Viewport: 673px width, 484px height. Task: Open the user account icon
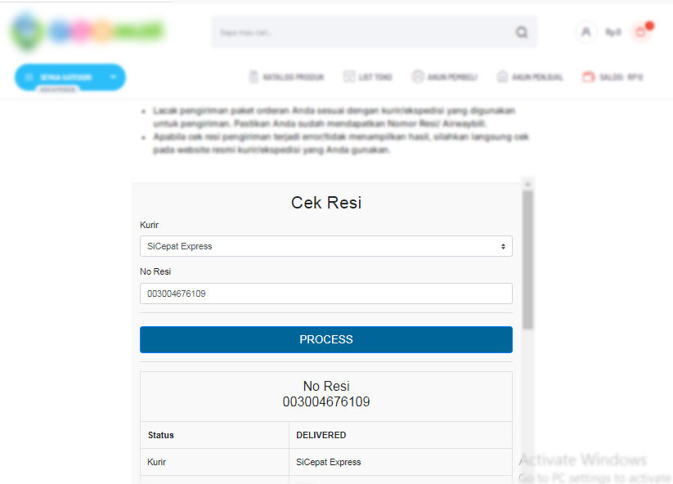coord(586,32)
